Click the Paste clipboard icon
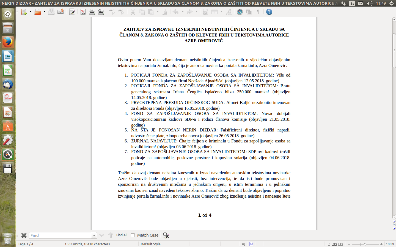The image size is (396, 247). click(151, 12)
